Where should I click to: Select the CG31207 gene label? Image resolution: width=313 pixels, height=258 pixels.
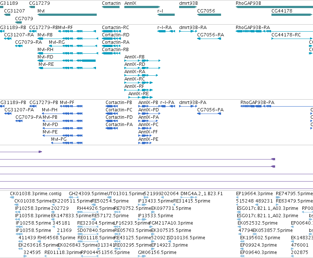15,11
